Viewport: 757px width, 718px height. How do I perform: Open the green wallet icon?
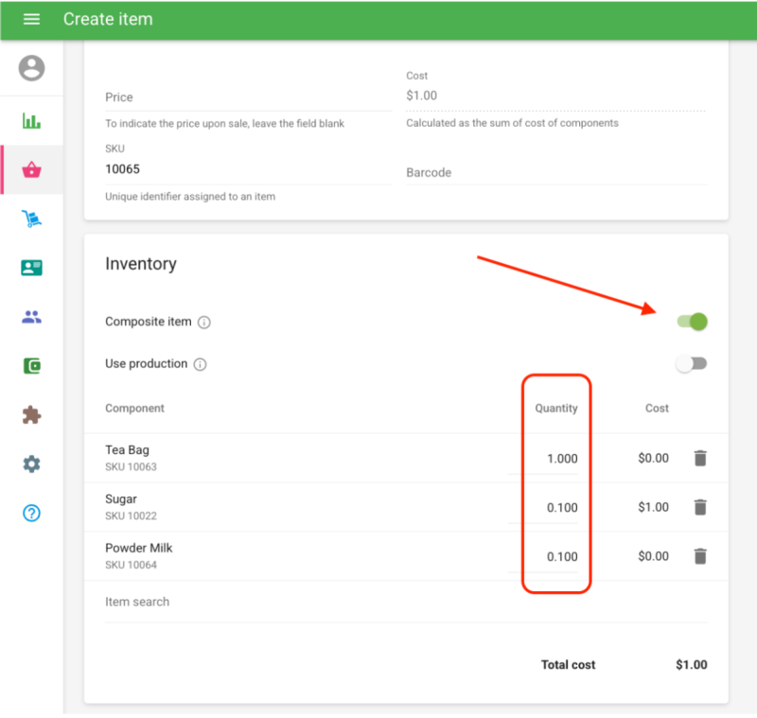click(32, 366)
